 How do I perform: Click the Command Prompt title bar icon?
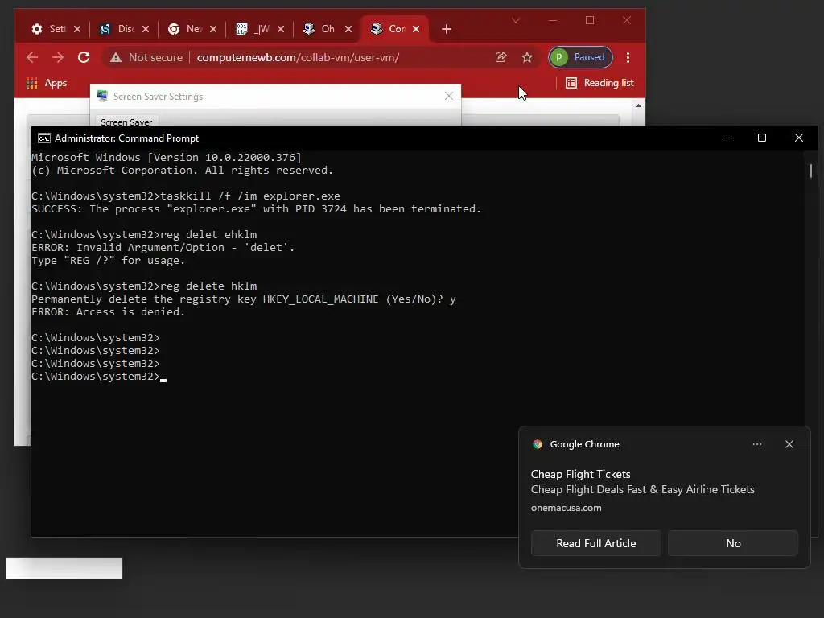pos(44,138)
